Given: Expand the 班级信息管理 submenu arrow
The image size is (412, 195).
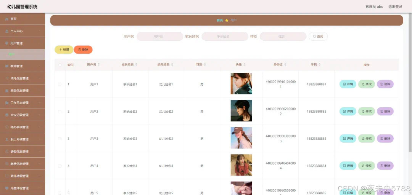Looking at the screenshot, I should [39, 91].
